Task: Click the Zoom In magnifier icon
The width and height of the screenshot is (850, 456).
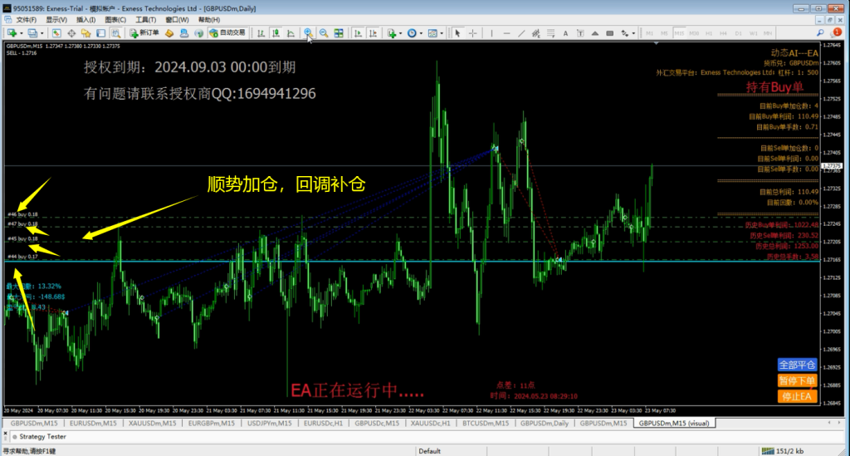Action: [x=308, y=33]
